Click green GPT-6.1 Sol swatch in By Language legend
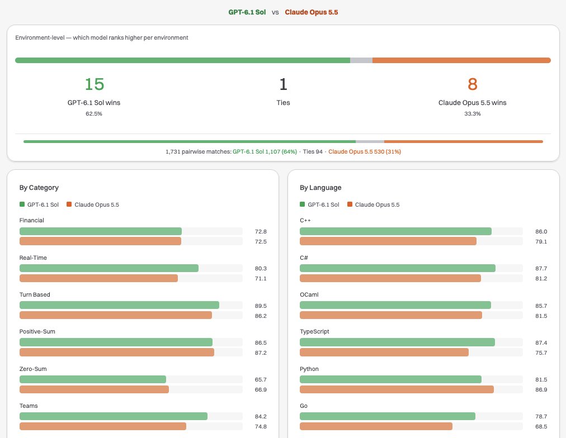Viewport: 566px width, 438px height. (302, 204)
